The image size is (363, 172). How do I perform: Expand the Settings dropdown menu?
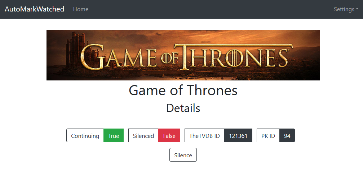(x=346, y=9)
